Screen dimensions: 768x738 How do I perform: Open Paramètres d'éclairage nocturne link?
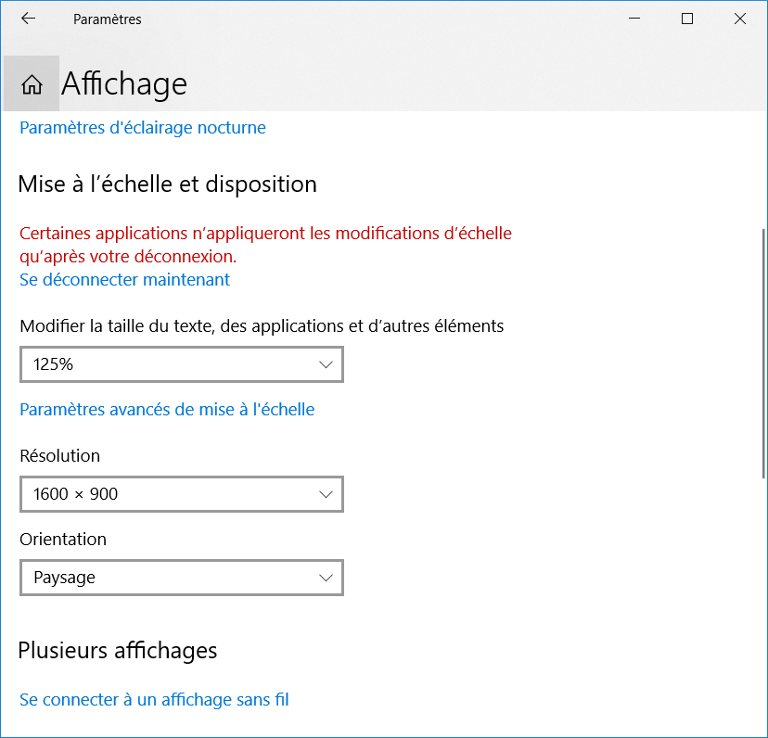[x=143, y=128]
